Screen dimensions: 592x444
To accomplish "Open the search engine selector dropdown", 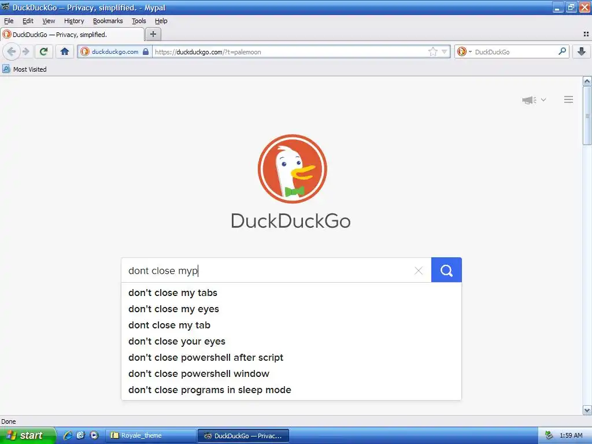I will [464, 51].
